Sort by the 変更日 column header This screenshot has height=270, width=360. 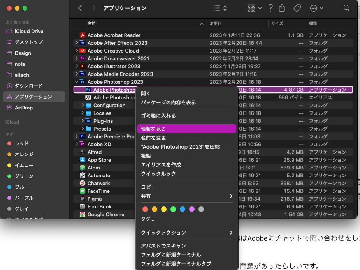tap(215, 23)
